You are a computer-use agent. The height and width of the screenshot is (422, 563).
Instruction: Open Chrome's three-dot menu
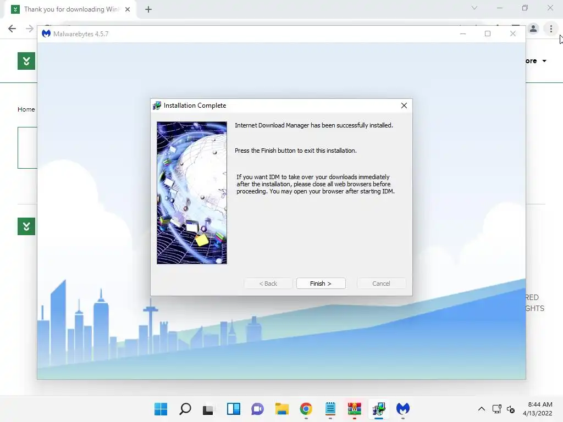[551, 29]
